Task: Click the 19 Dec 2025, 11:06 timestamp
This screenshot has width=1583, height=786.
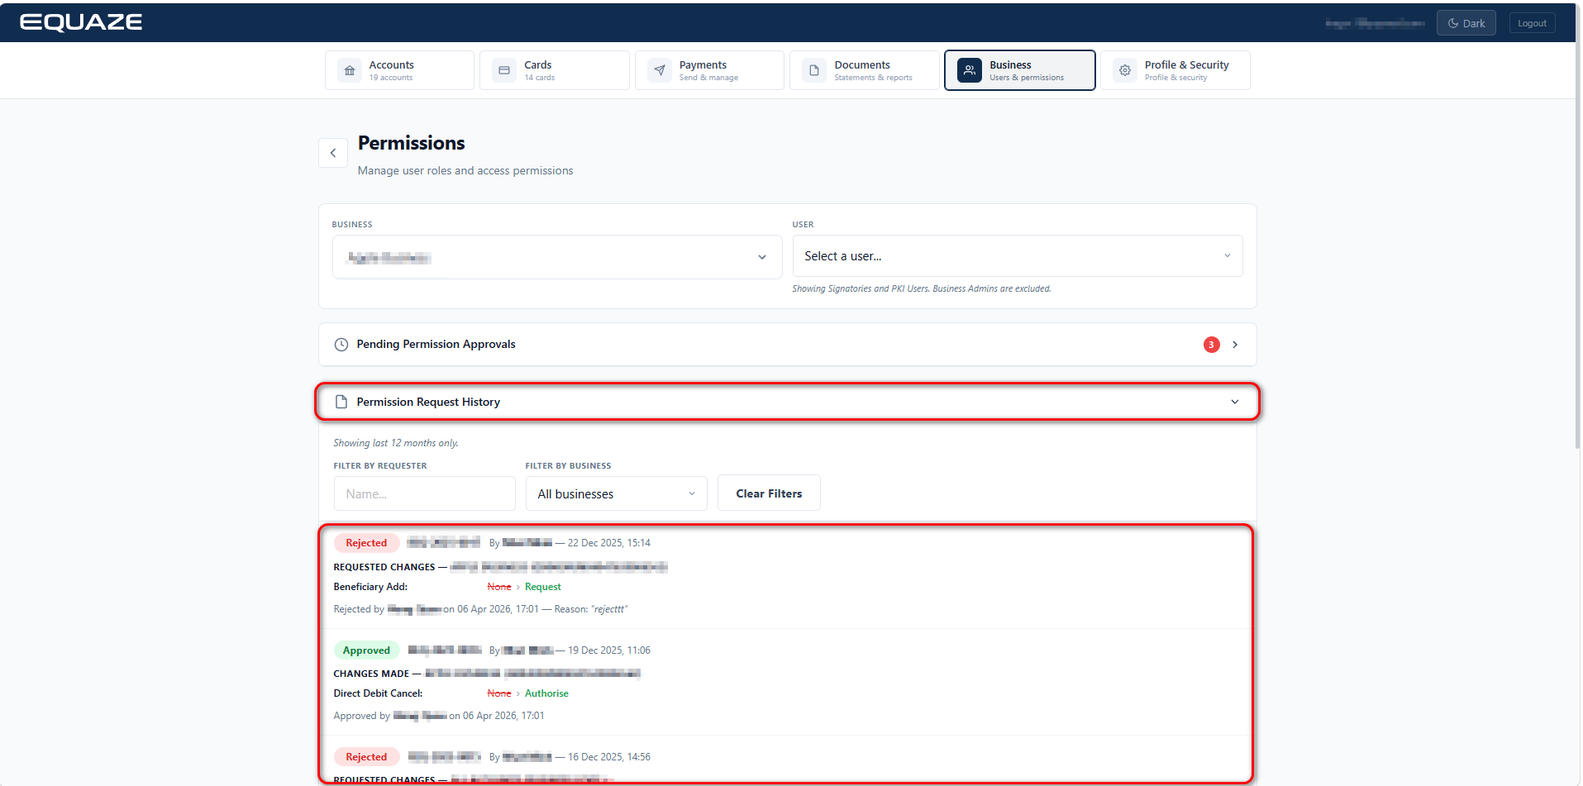Action: point(609,650)
